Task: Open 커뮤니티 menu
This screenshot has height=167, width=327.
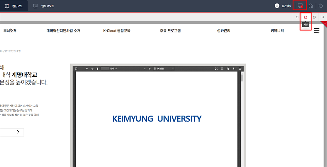Action: (277, 31)
